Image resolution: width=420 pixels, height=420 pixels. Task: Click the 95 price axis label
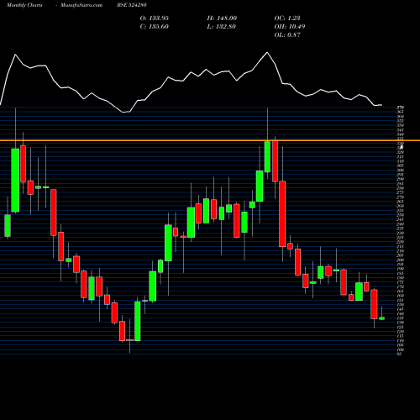coord(399,354)
